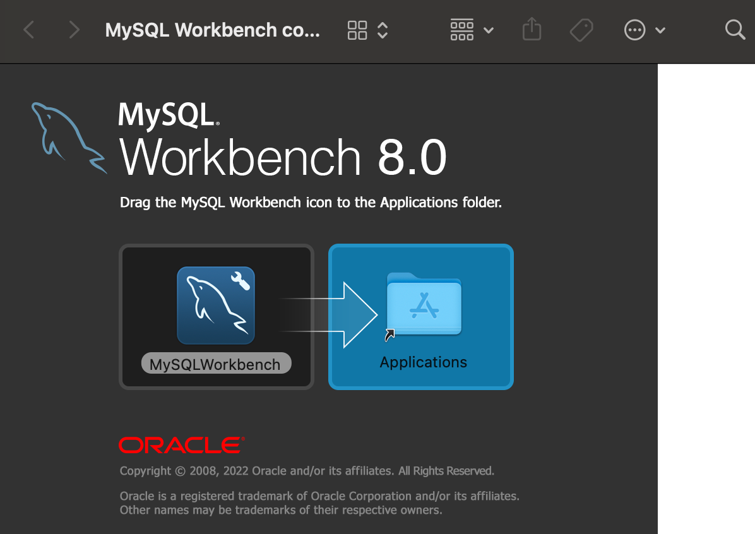
Task: Open Finder search magnifier
Action: (x=735, y=30)
